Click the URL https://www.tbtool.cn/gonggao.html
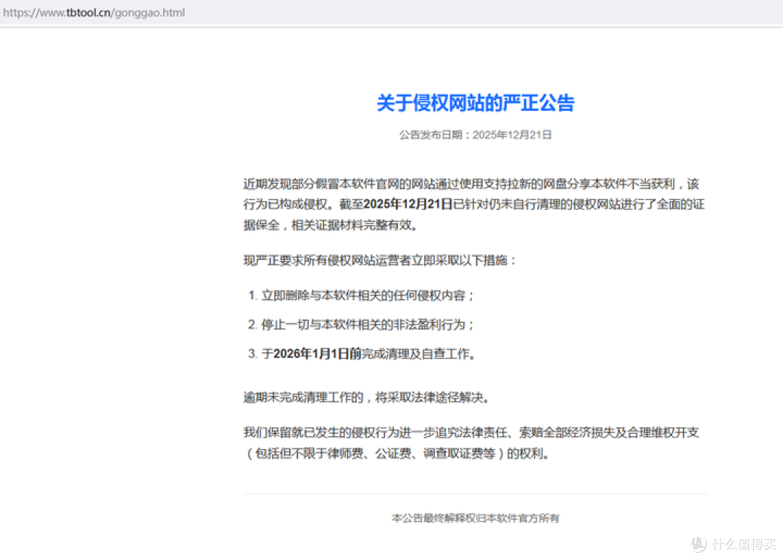The width and height of the screenshot is (783, 560). (94, 12)
